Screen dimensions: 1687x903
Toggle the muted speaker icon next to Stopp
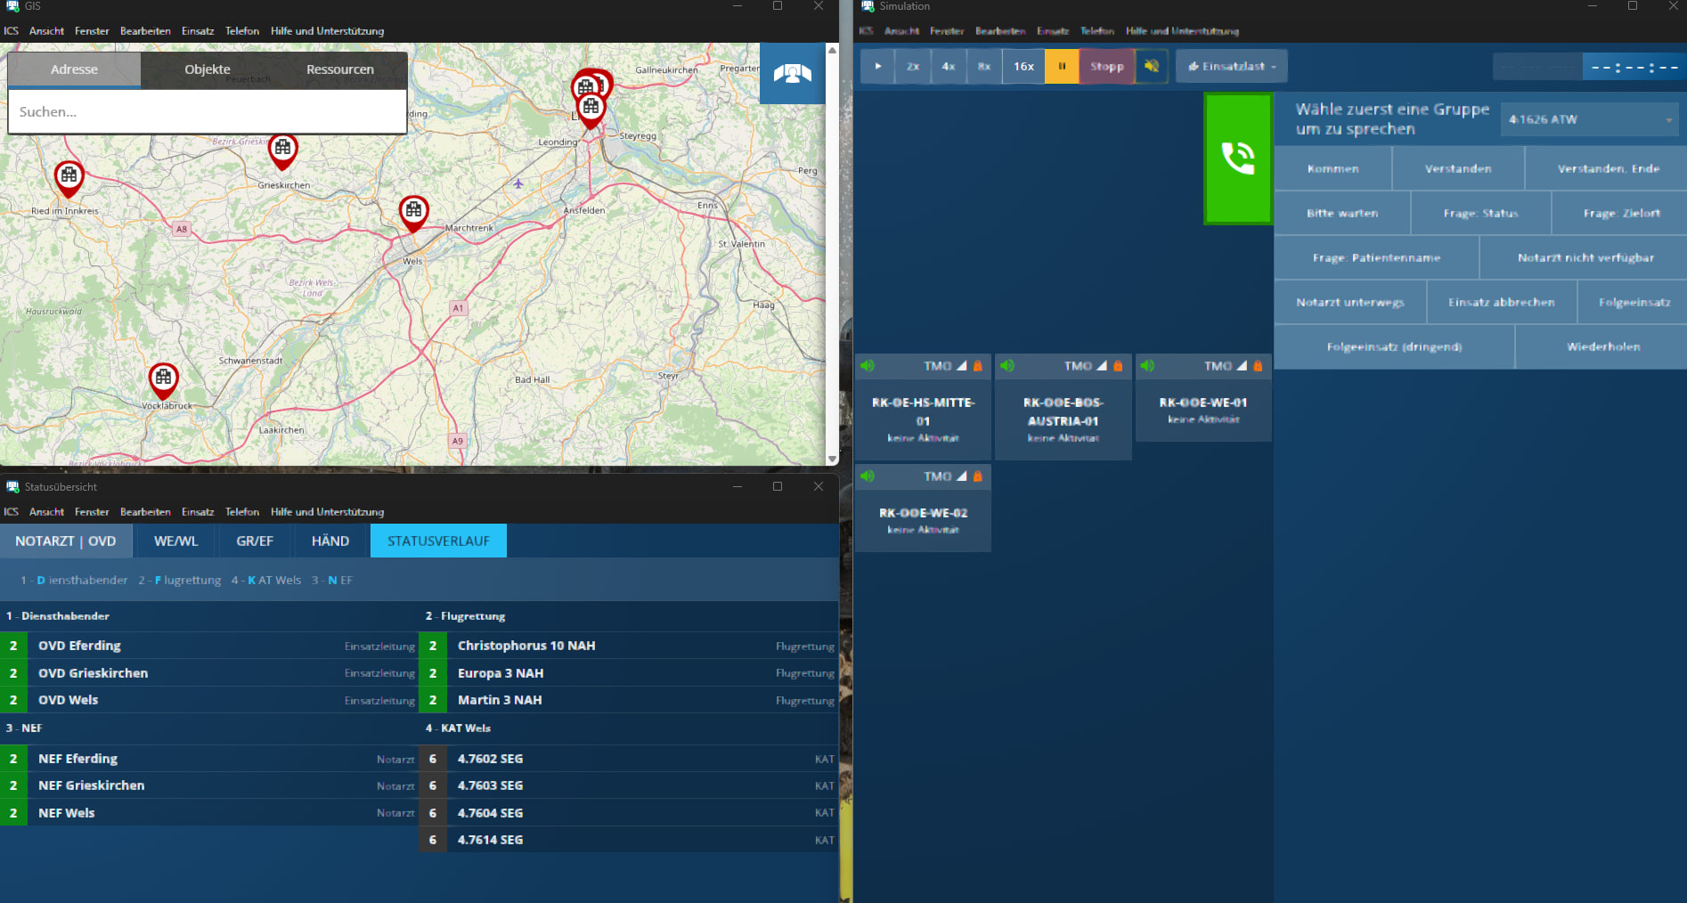[x=1152, y=67]
